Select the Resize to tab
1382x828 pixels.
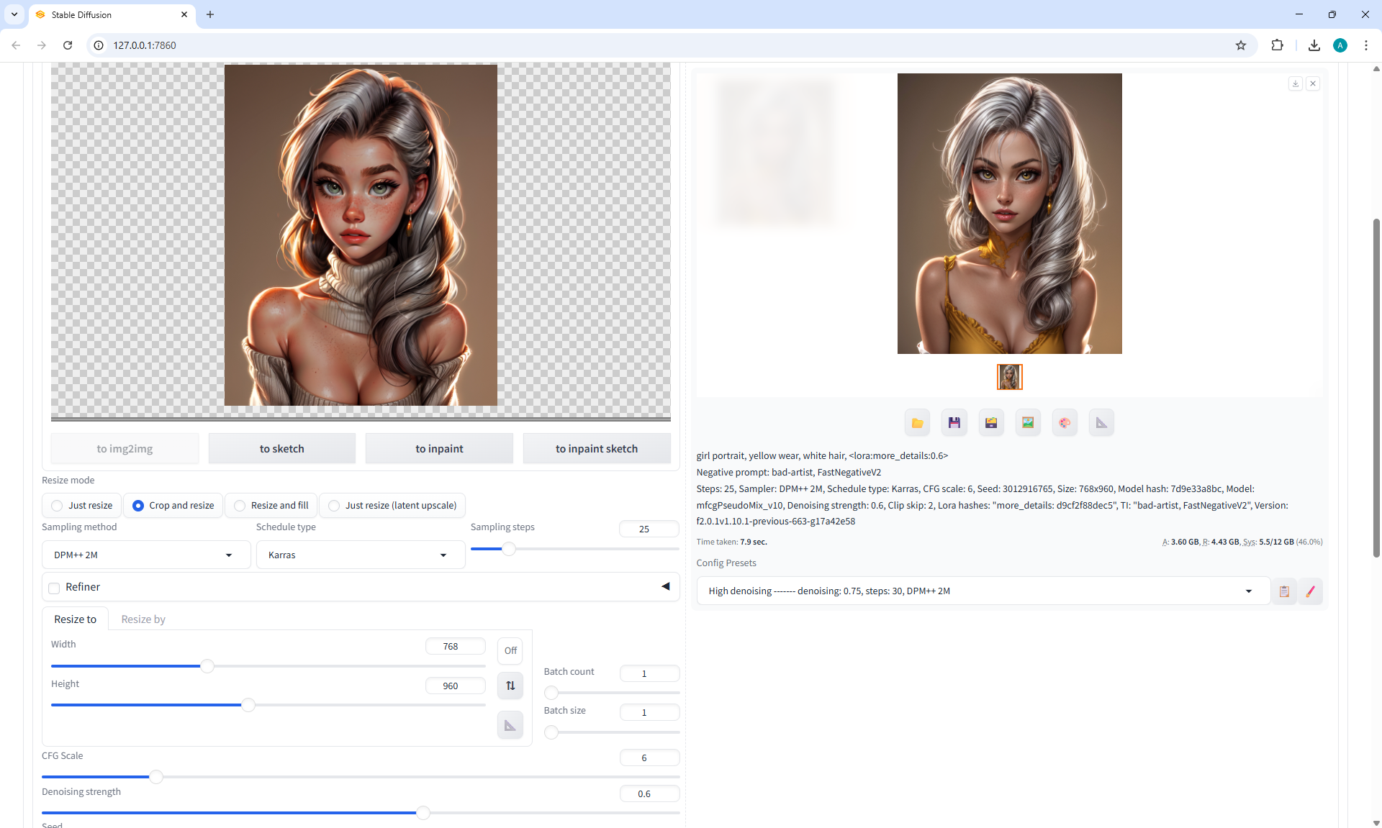point(75,619)
